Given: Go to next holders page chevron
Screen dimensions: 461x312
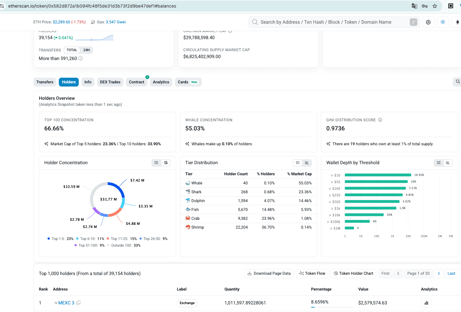Looking at the screenshot, I should (x=439, y=273).
